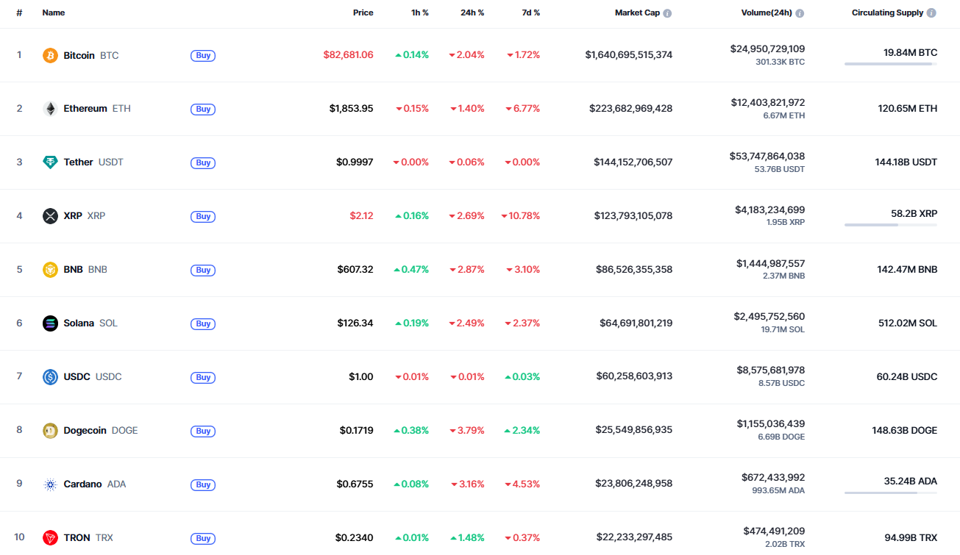
Task: Sort the table by Price
Action: tap(363, 12)
